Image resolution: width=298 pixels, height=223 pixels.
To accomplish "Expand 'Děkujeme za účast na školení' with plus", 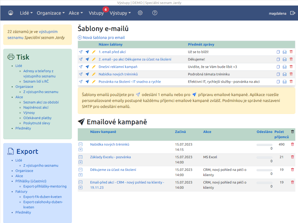I will coord(80,175).
